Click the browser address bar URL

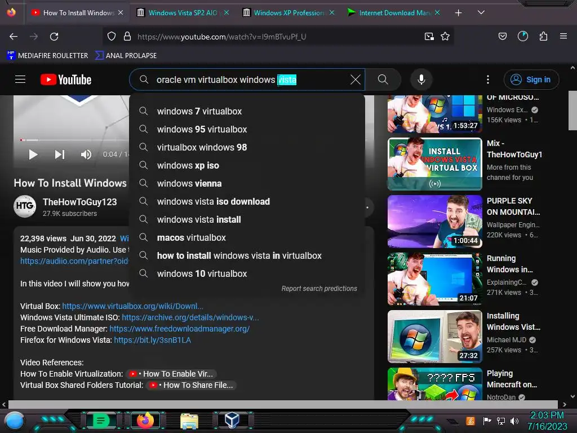pyautogui.click(x=221, y=37)
